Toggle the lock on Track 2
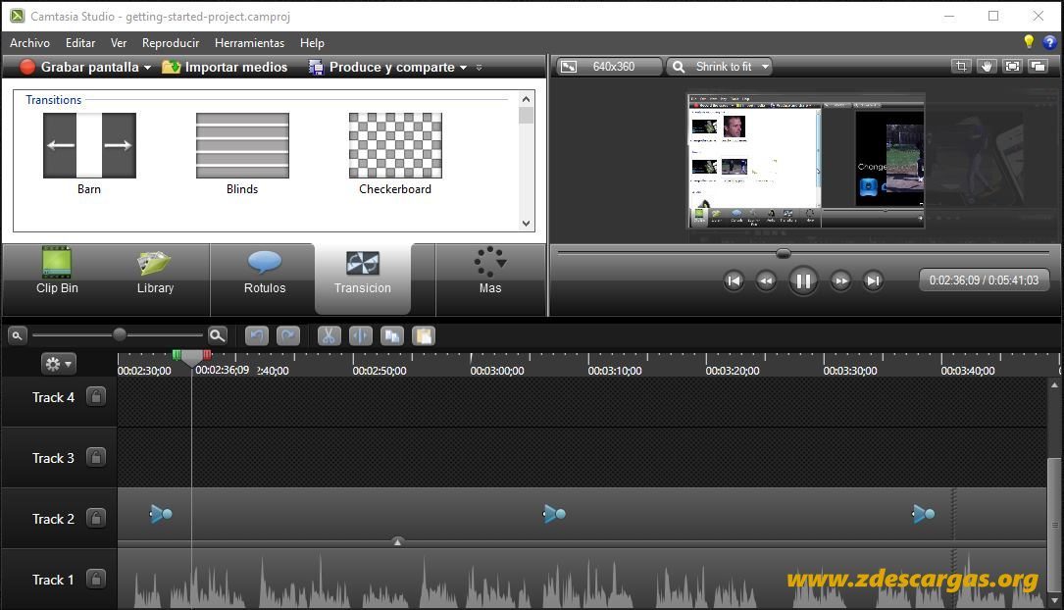Viewport: 1064px width, 610px height. (96, 519)
